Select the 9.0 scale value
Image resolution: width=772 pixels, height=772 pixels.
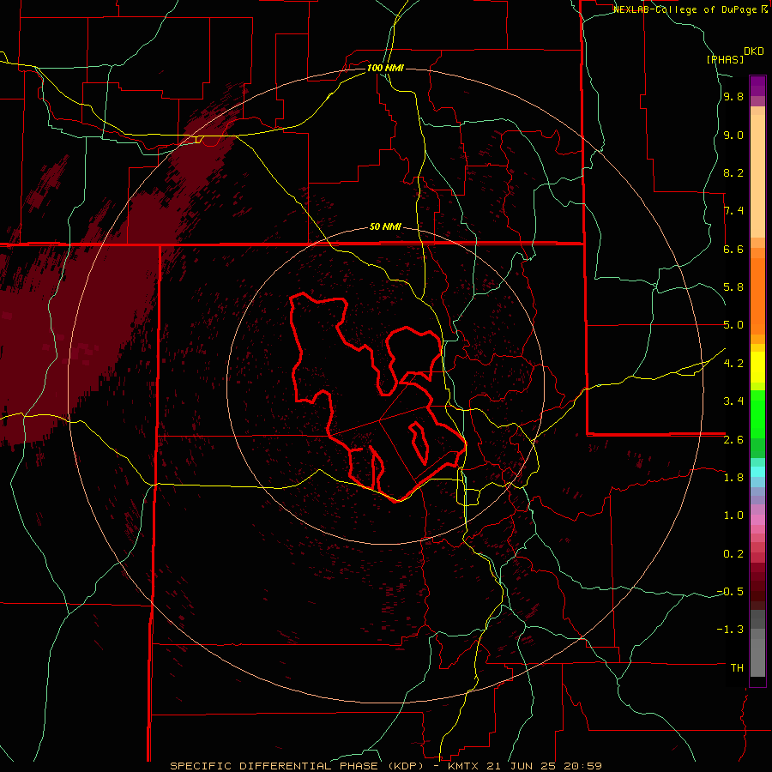[x=733, y=135]
